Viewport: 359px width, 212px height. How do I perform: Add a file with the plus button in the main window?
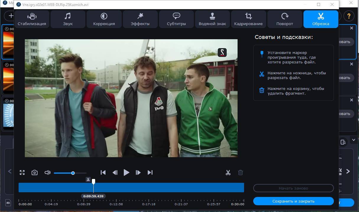11,16
